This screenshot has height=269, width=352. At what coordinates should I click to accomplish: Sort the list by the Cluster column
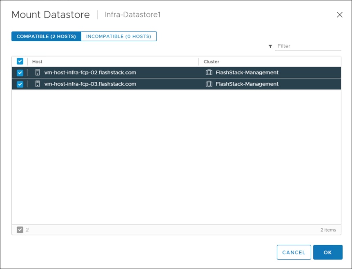[211, 61]
